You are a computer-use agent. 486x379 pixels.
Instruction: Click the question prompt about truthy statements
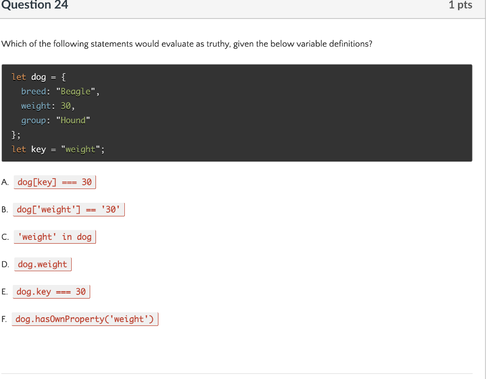(187, 44)
